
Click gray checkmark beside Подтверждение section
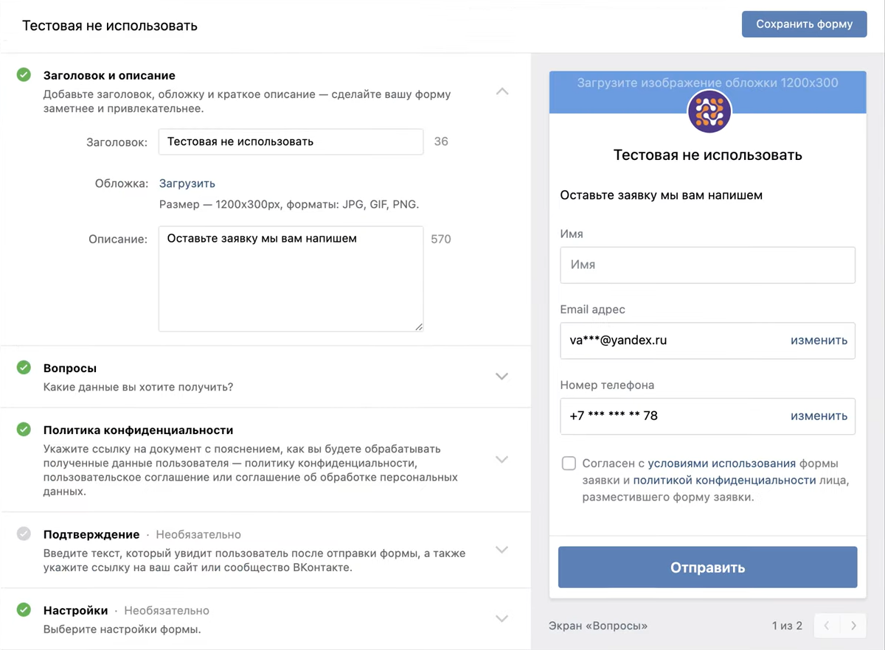[24, 534]
